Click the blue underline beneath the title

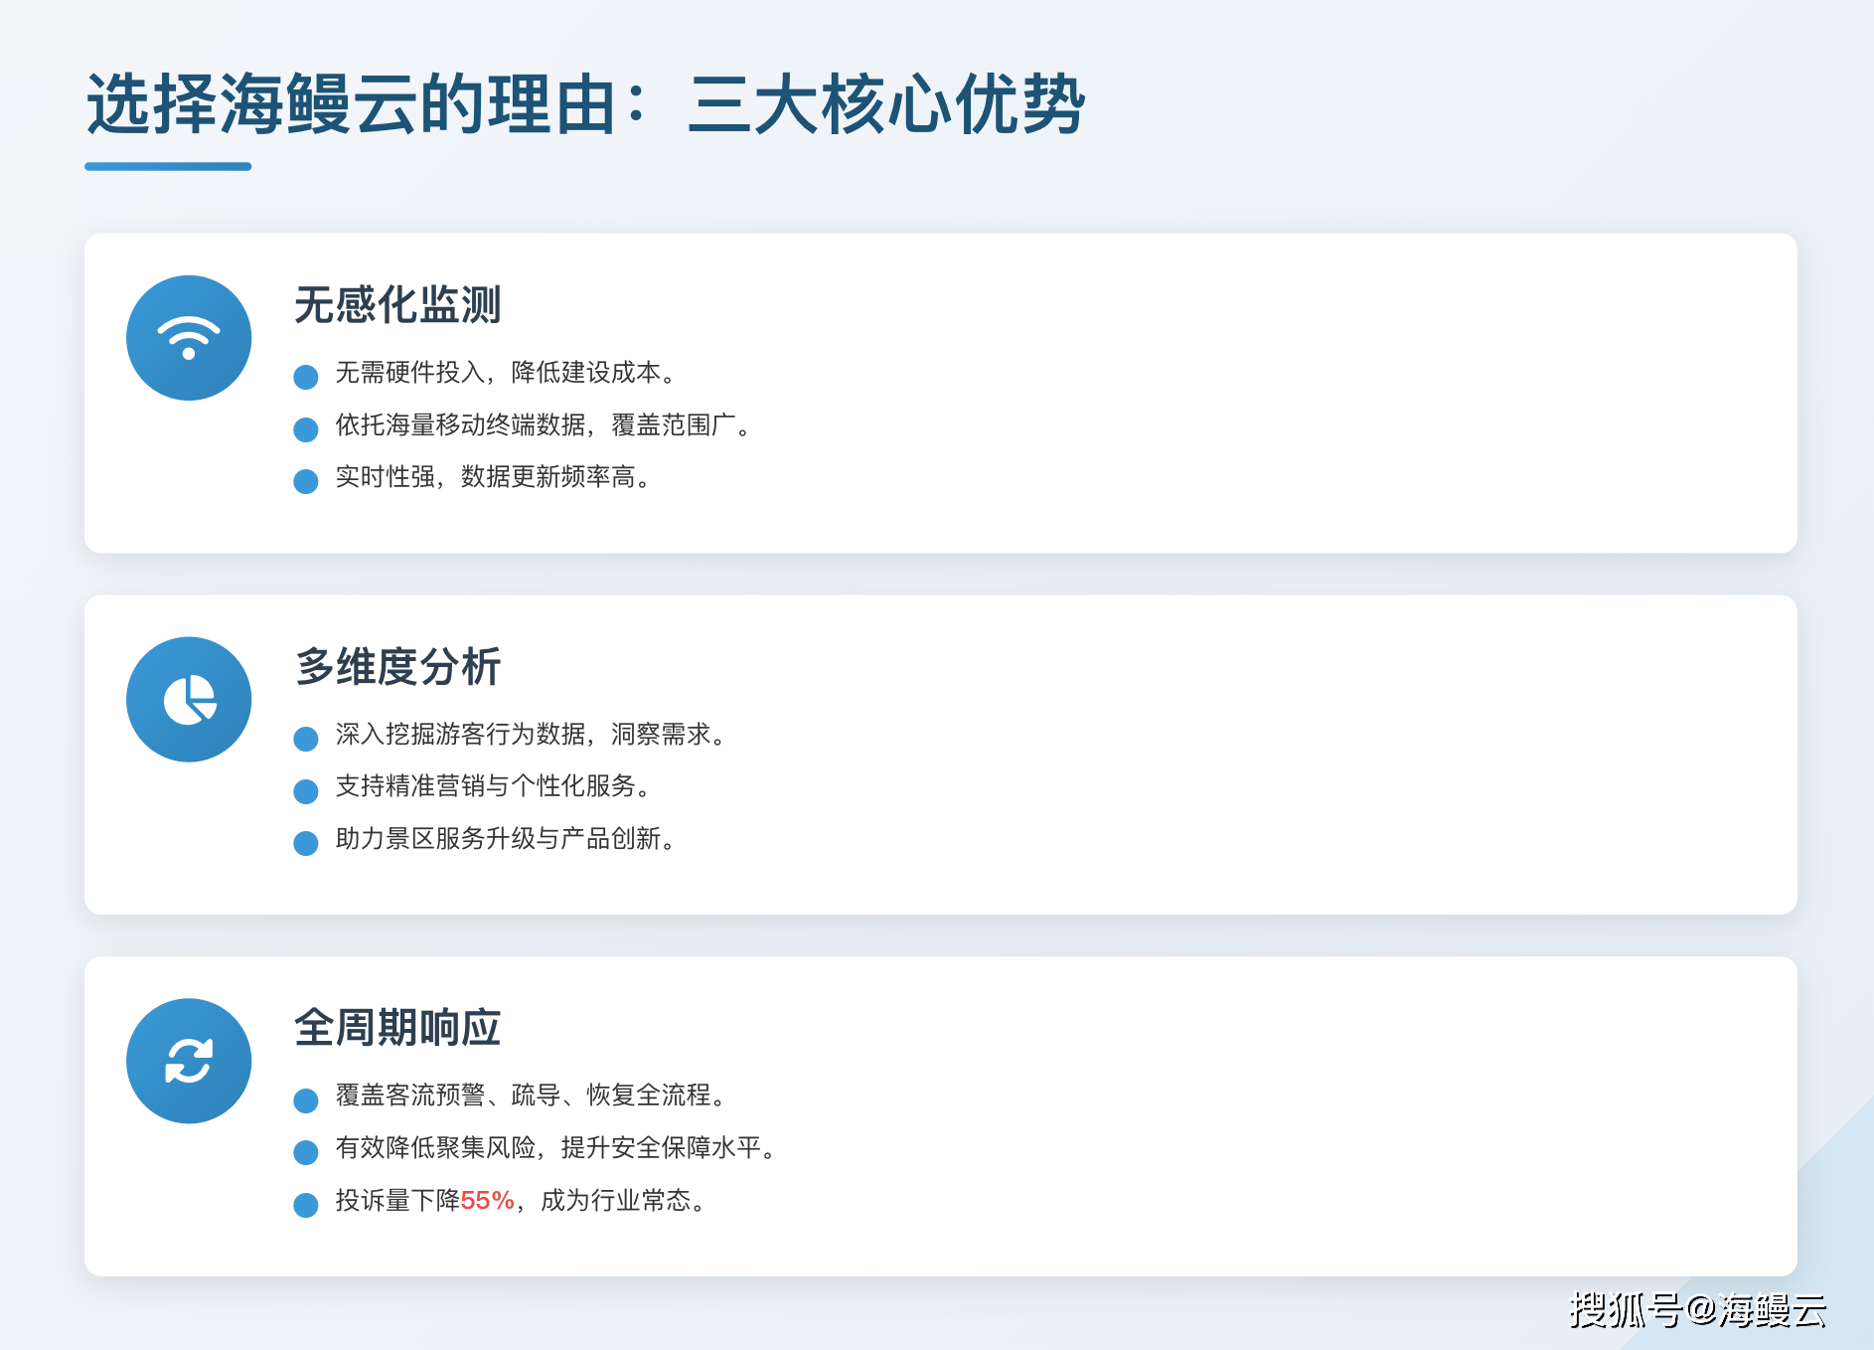coord(168,166)
